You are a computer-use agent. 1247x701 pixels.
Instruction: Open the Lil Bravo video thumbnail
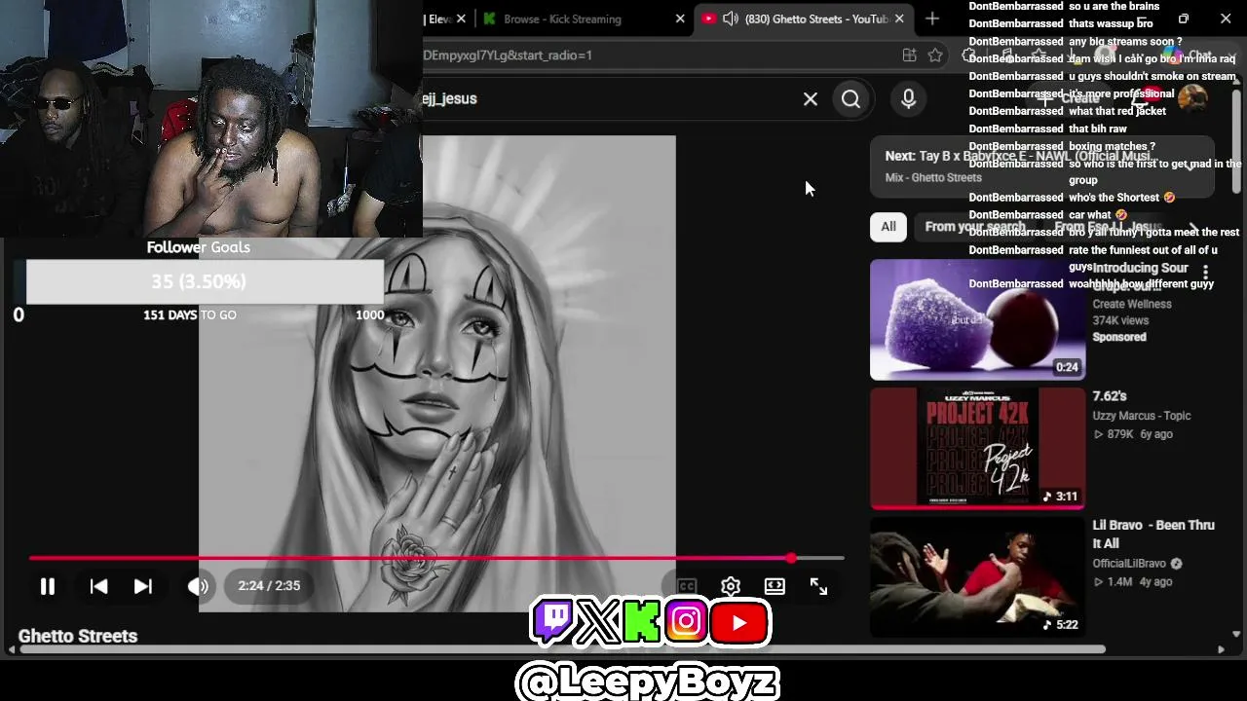(977, 576)
